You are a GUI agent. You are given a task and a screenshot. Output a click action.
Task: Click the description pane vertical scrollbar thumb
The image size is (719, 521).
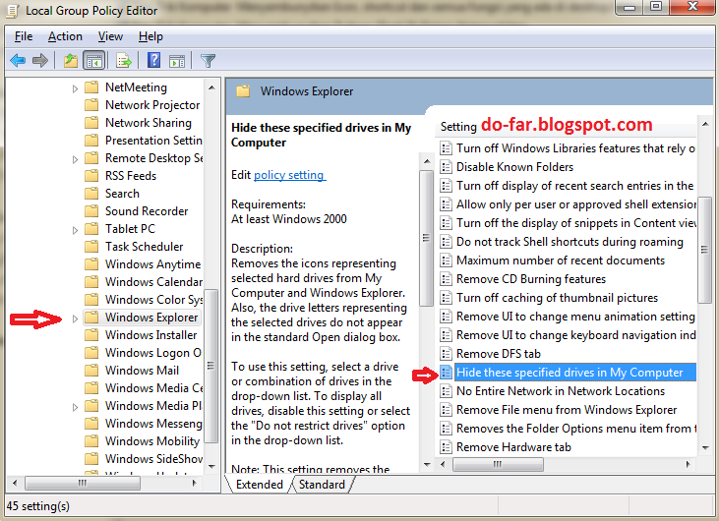(427, 238)
